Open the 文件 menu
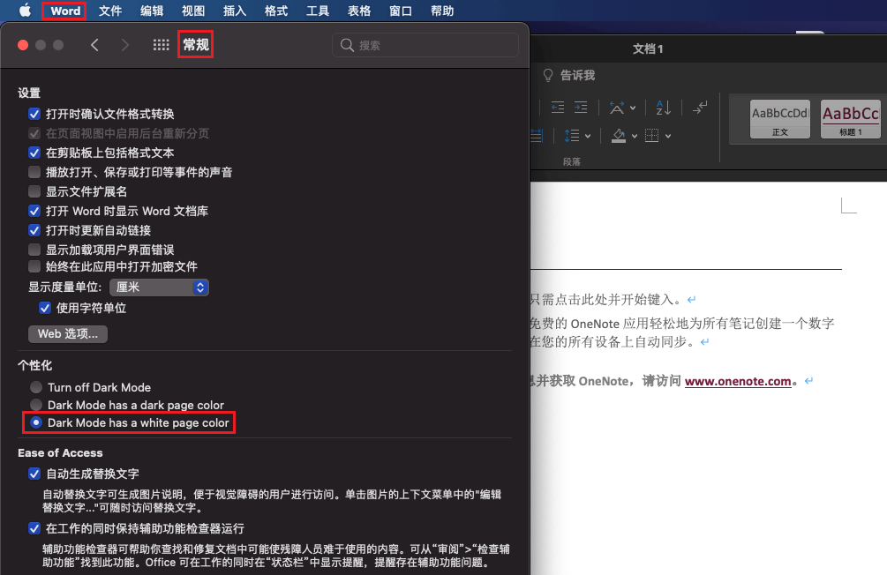The height and width of the screenshot is (575, 887). [x=110, y=11]
